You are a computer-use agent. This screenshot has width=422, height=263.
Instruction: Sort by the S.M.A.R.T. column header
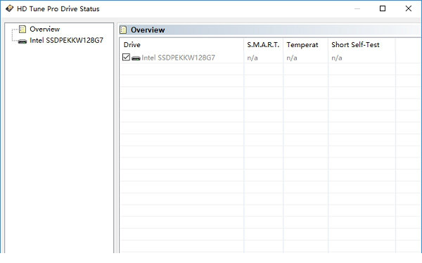click(x=264, y=45)
